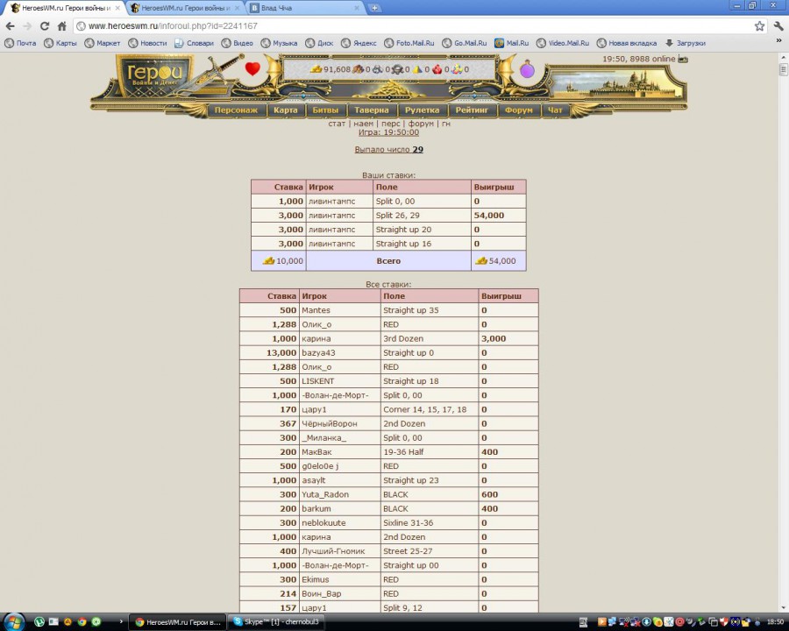Image resolution: width=789 pixels, height=631 pixels.
Task: Click the gold coins icon in resource bar
Action: 316,69
